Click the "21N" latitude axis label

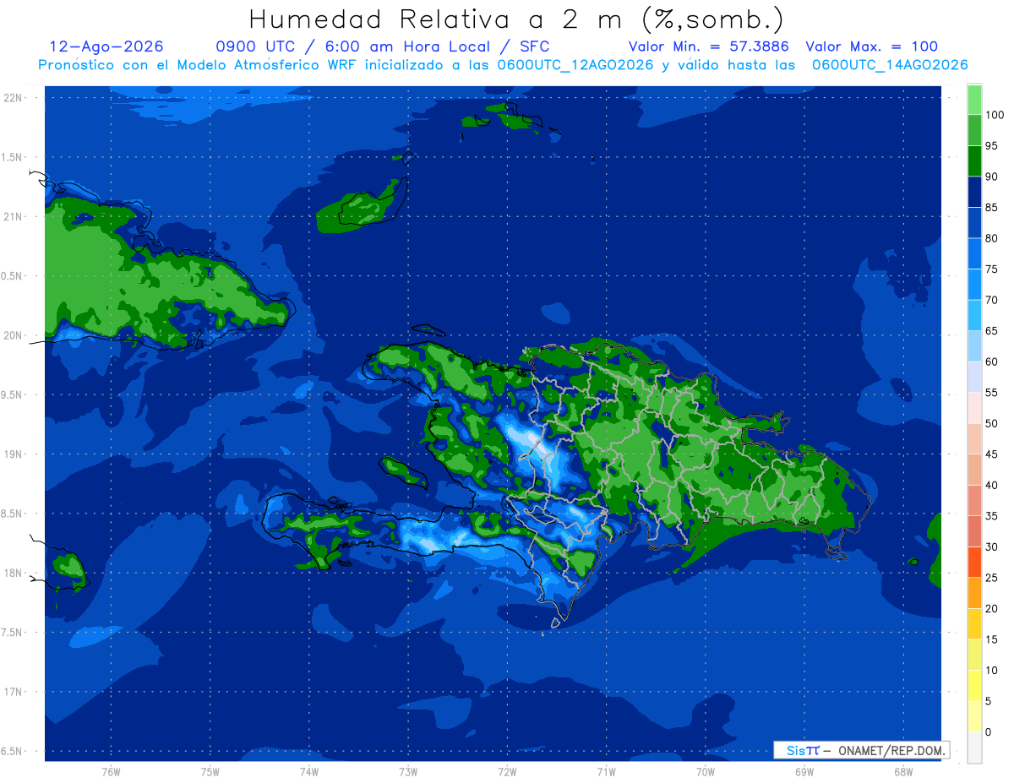[x=13, y=216]
